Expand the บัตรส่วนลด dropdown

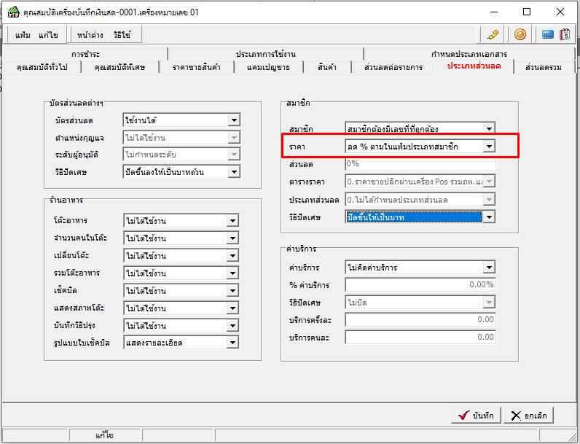(x=233, y=120)
